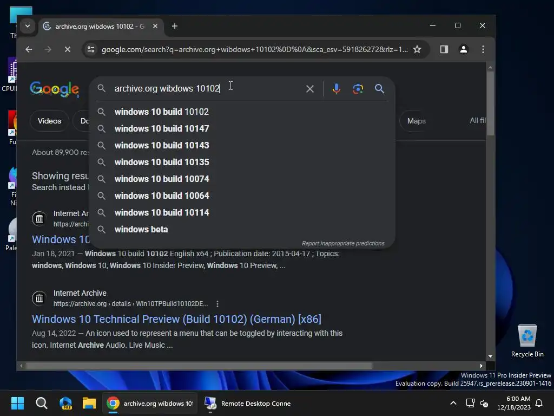Open the PRE-badged app on taskbar
554x416 pixels.
coord(65,403)
